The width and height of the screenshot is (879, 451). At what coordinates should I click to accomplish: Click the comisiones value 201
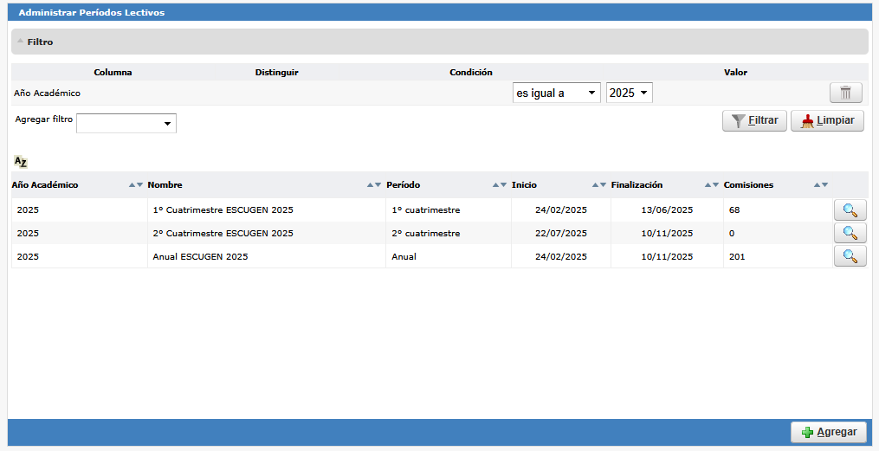[x=737, y=256]
